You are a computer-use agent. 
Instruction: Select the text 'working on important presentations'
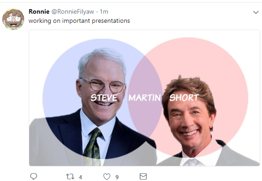79,21
